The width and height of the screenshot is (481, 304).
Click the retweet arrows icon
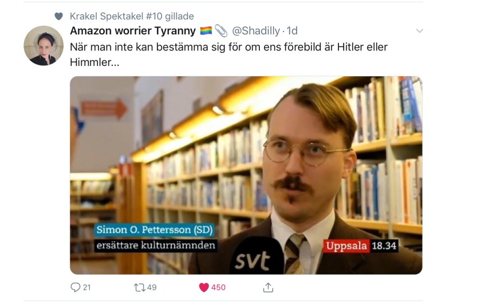[139, 287]
